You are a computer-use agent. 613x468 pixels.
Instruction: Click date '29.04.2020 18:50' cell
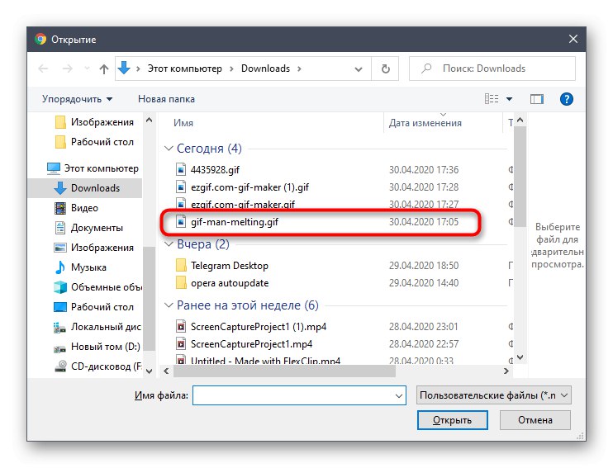click(423, 266)
